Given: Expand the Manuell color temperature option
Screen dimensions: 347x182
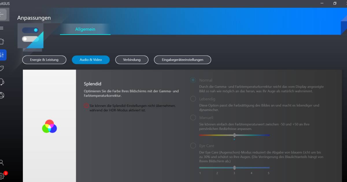Looking at the screenshot, I should point(193,117).
